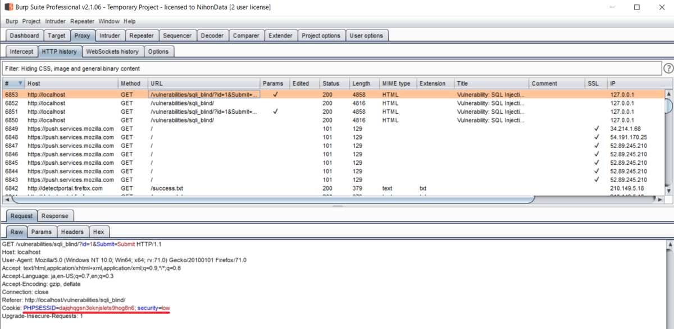This screenshot has height=329, width=674.
Task: Sort history by Comment column
Action: tap(557, 84)
